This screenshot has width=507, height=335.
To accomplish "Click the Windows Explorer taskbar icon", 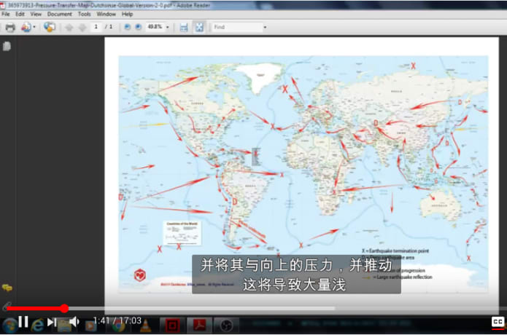I will (64, 326).
